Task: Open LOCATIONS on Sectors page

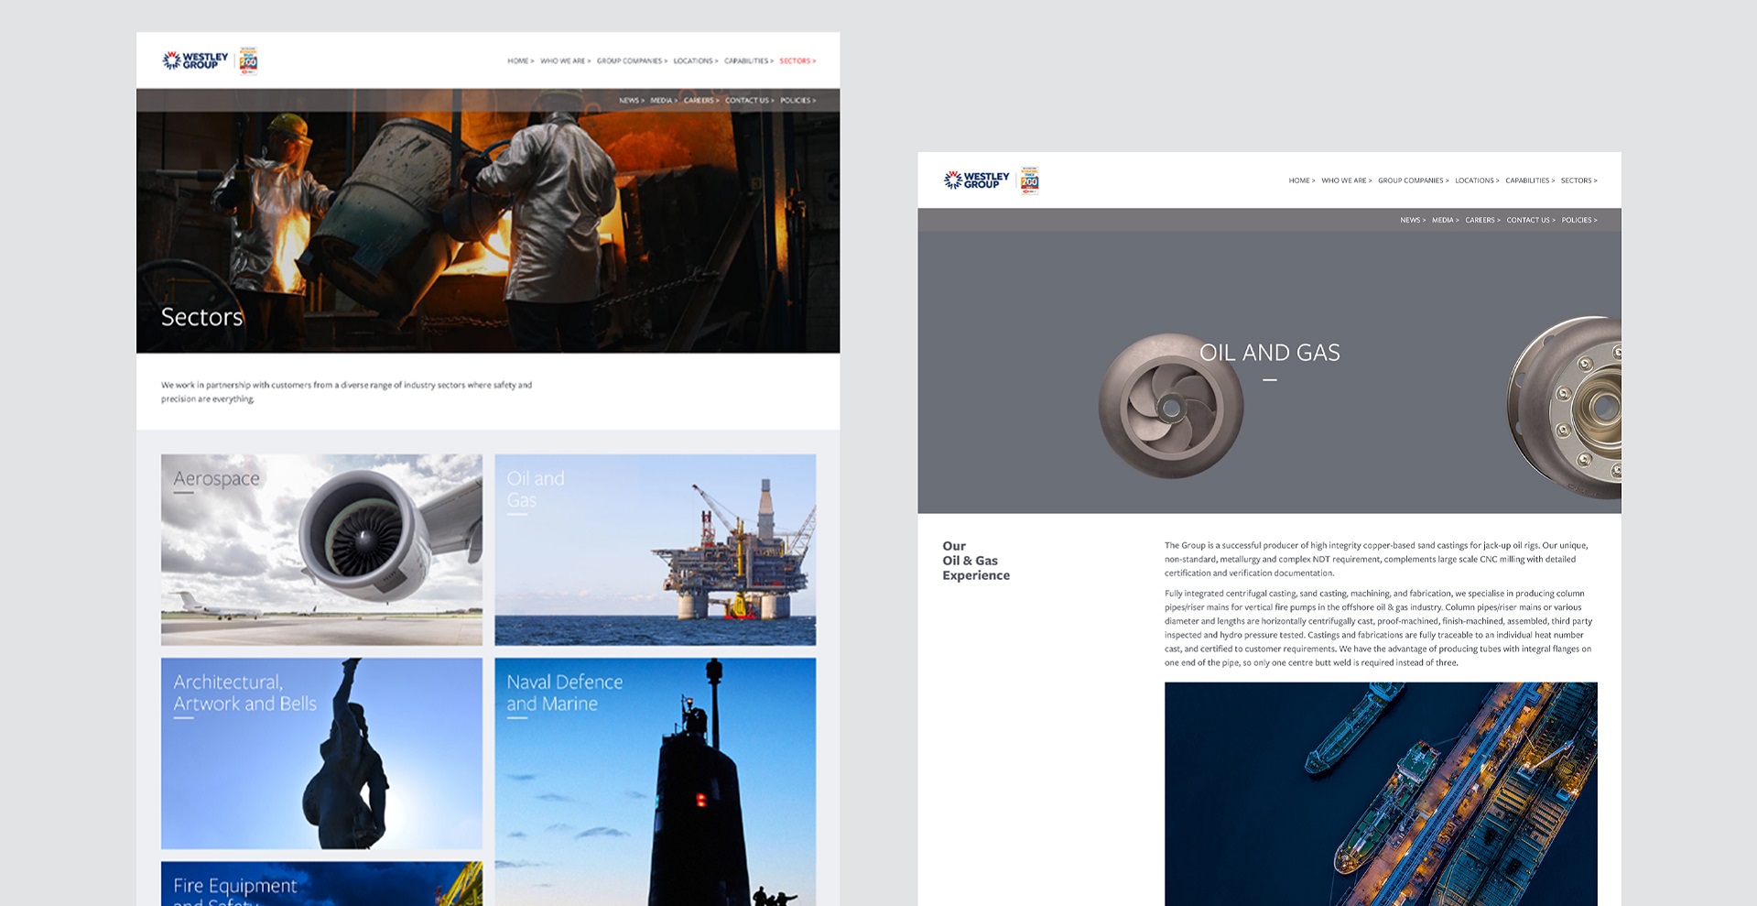Action: [x=696, y=61]
